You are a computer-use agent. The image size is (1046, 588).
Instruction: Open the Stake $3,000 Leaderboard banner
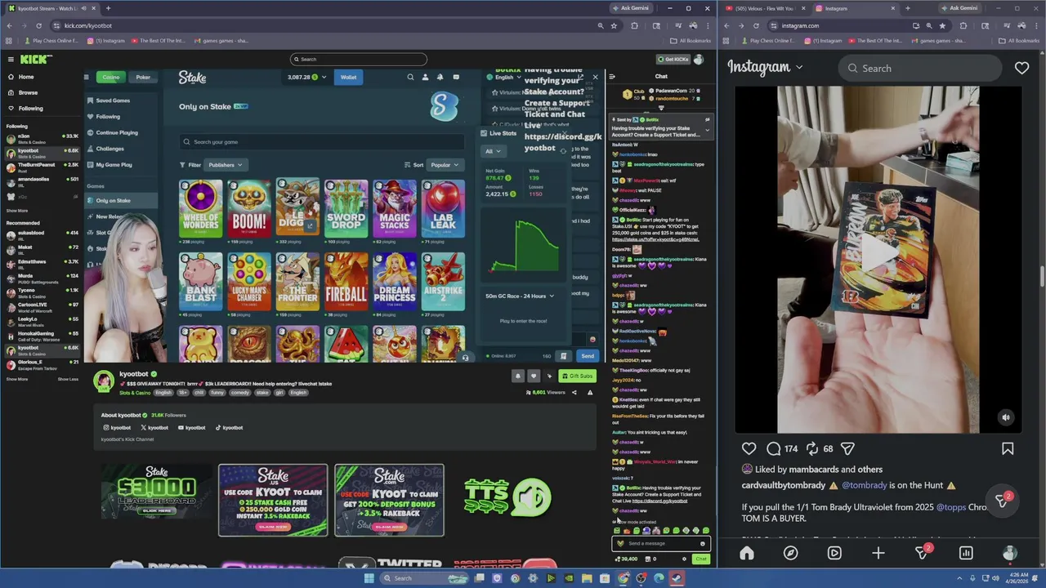(x=157, y=492)
